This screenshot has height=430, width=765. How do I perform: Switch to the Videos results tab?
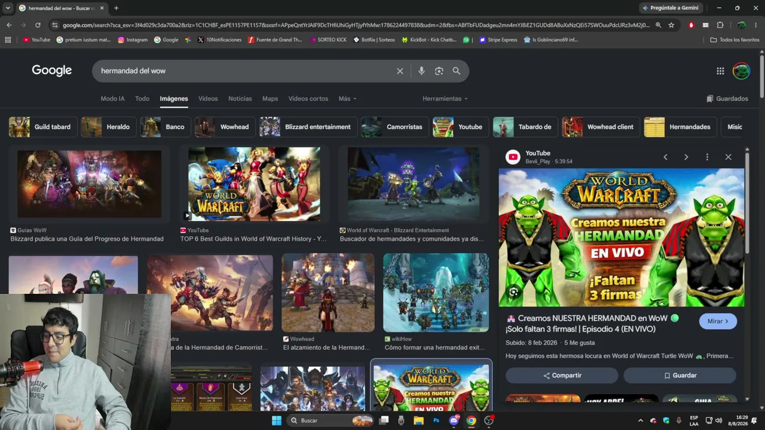click(x=208, y=99)
